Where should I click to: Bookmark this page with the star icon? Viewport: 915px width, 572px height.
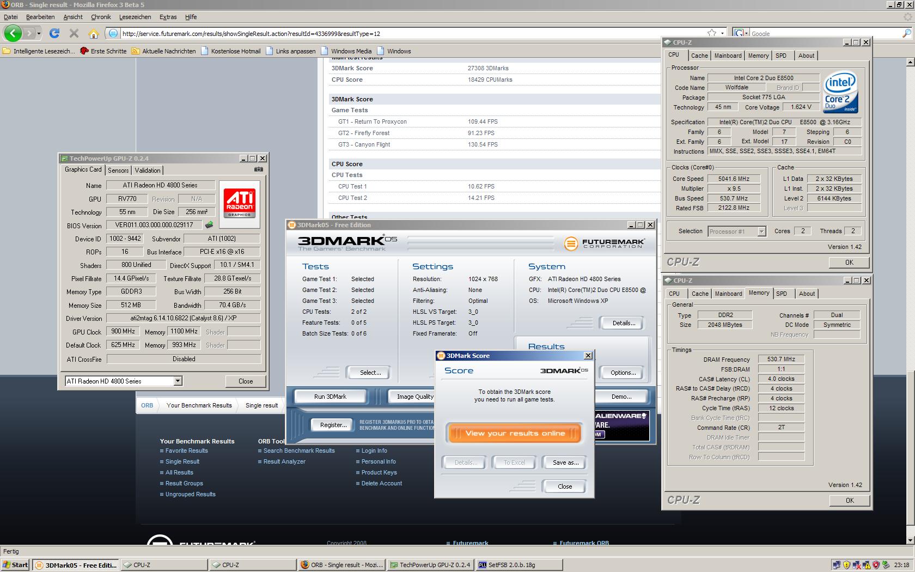(x=711, y=33)
